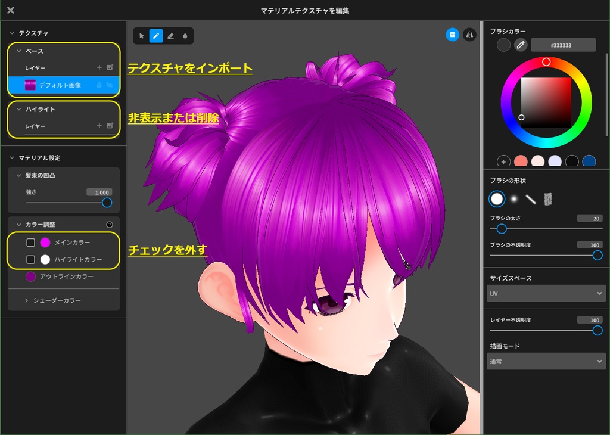Add a new swatch with the plus button
Screen dimensions: 610x435
point(503,161)
